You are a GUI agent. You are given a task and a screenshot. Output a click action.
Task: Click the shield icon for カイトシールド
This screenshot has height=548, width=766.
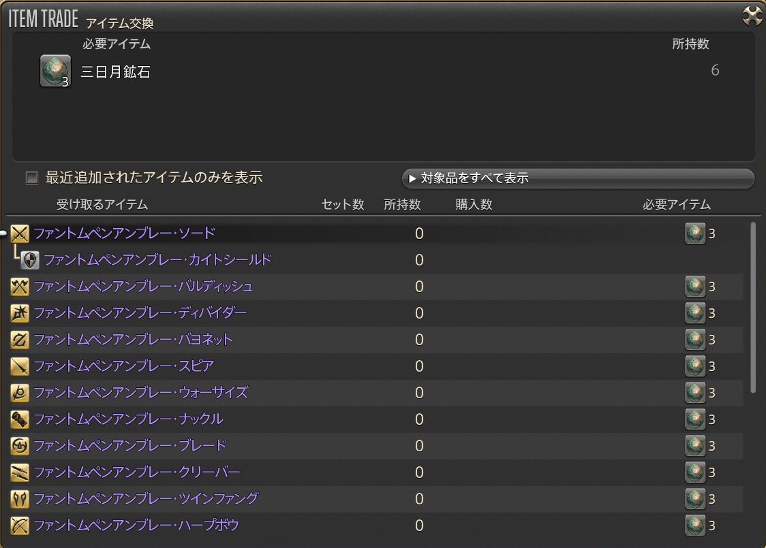tap(30, 260)
